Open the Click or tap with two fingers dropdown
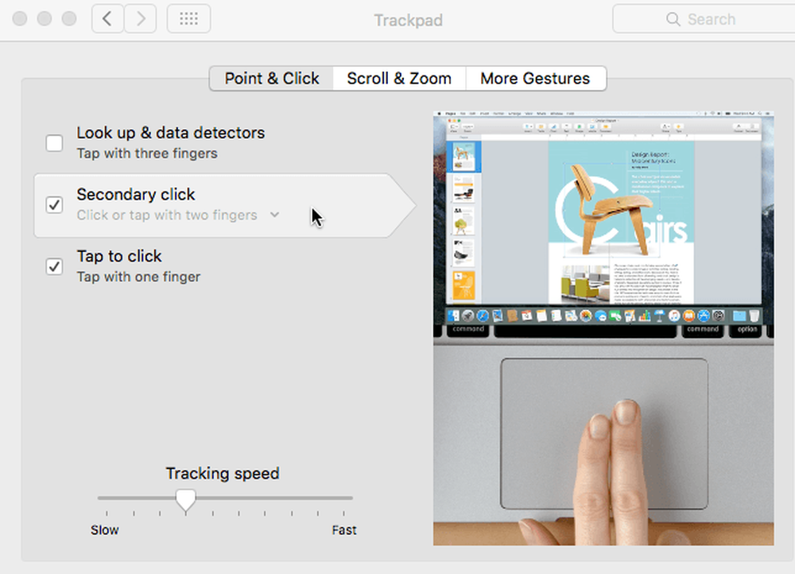 coord(178,215)
